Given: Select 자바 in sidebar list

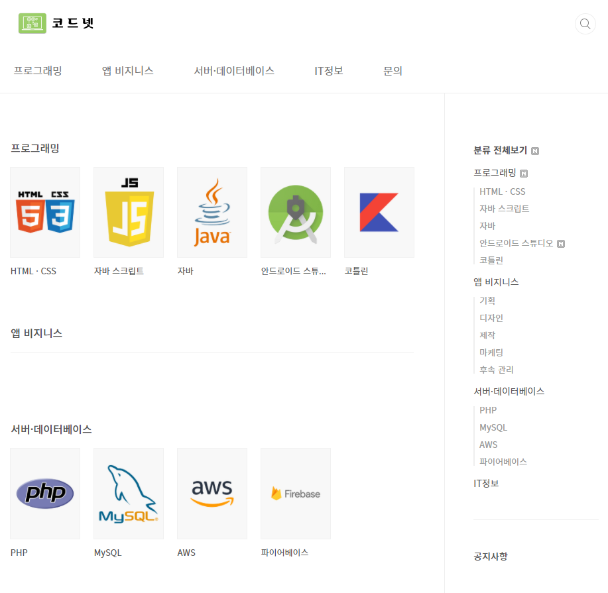Looking at the screenshot, I should pyautogui.click(x=487, y=226).
